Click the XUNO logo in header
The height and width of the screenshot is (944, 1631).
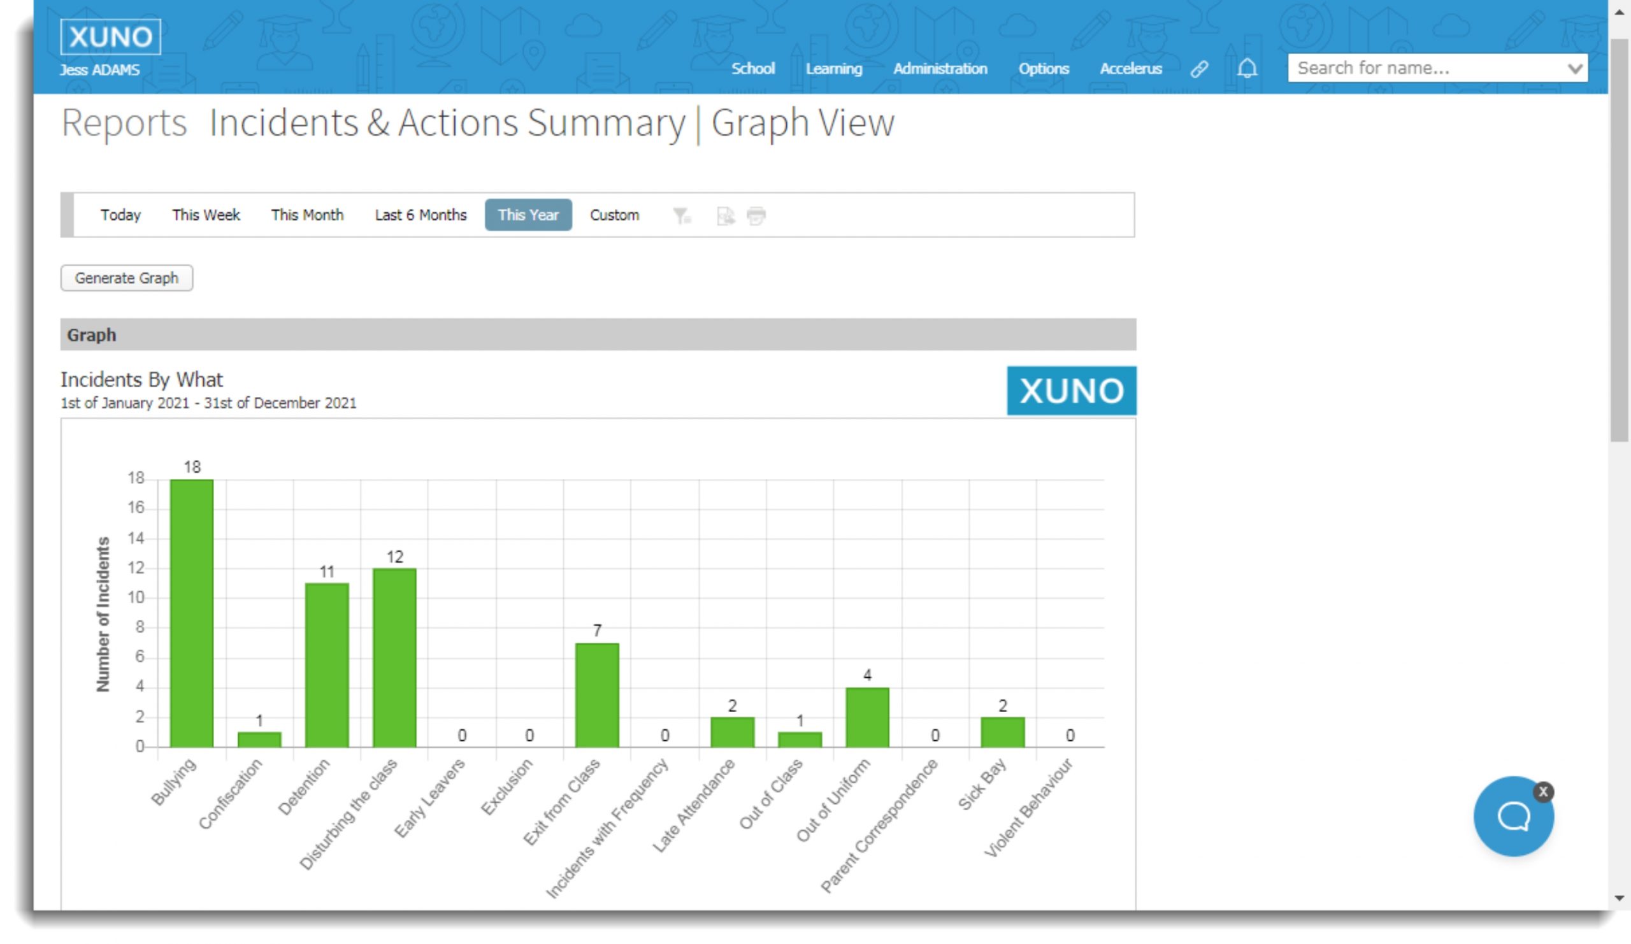tap(110, 37)
